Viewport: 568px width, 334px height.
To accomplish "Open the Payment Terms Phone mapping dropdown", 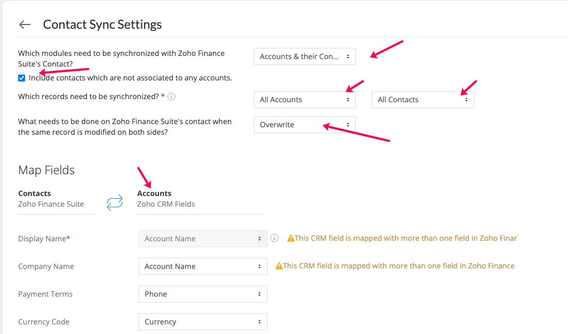I will 203,294.
